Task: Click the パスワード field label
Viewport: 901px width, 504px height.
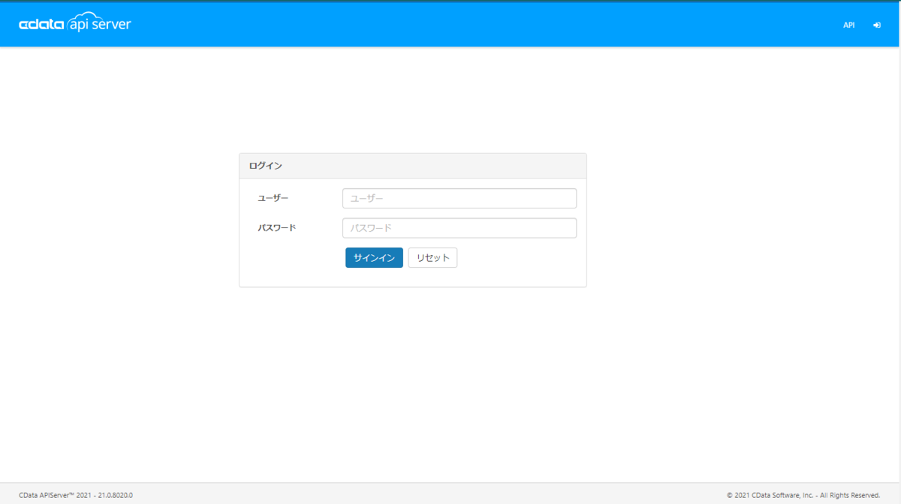Action: (277, 227)
